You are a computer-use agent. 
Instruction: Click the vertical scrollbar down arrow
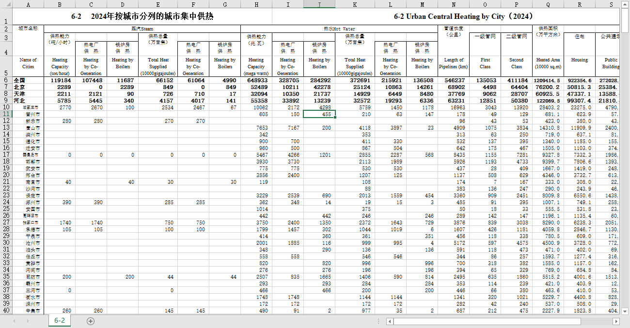[x=625, y=311]
